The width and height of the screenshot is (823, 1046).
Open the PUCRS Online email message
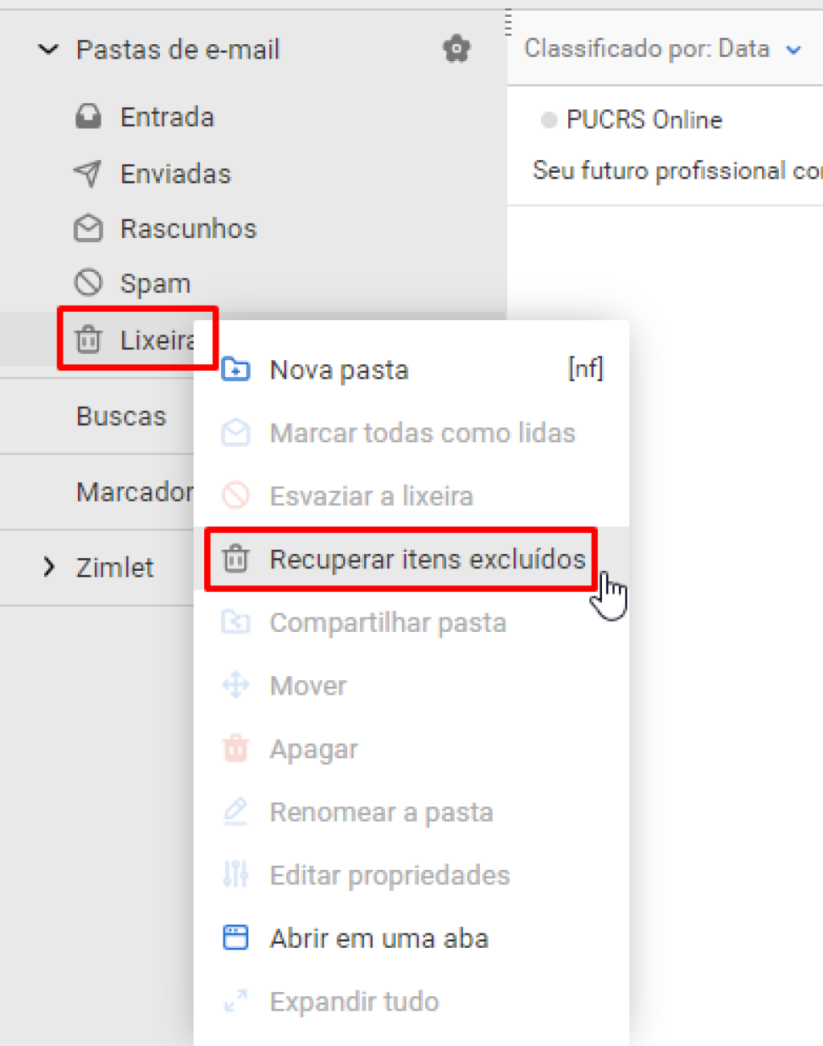tap(665, 146)
